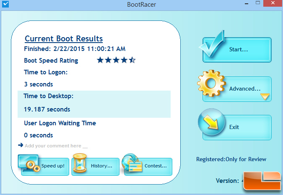Click the arrow beside the comment field
The height and width of the screenshot is (195, 283).
coord(21,145)
